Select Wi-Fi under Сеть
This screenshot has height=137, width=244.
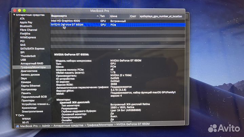[x=25, y=122]
